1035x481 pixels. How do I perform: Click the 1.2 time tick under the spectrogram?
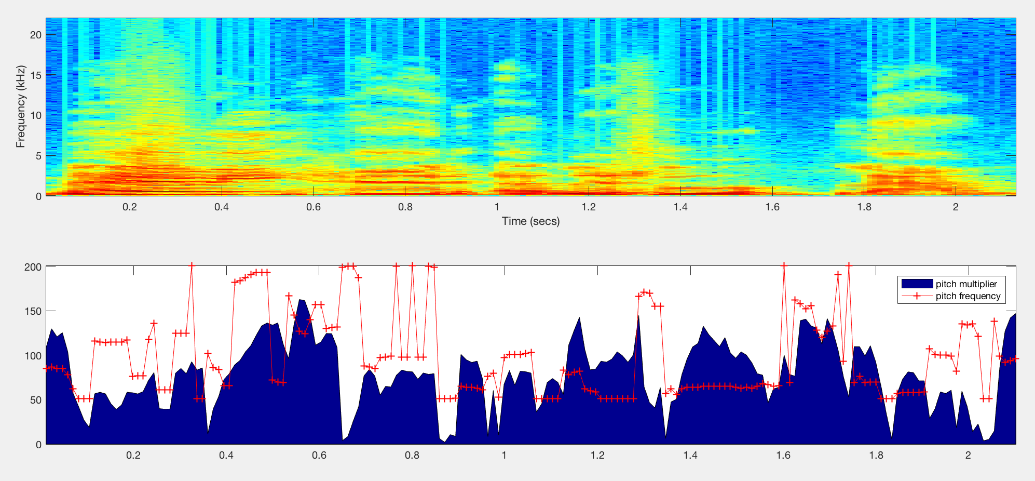589,207
